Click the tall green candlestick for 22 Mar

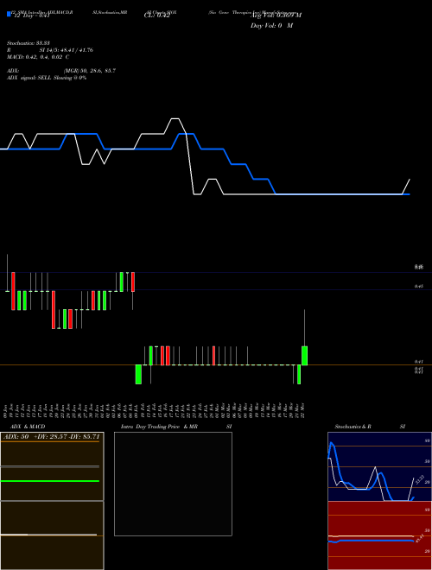pyautogui.click(x=304, y=356)
